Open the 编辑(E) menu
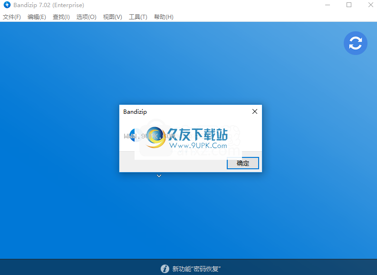The width and height of the screenshot is (377, 275). (37, 17)
